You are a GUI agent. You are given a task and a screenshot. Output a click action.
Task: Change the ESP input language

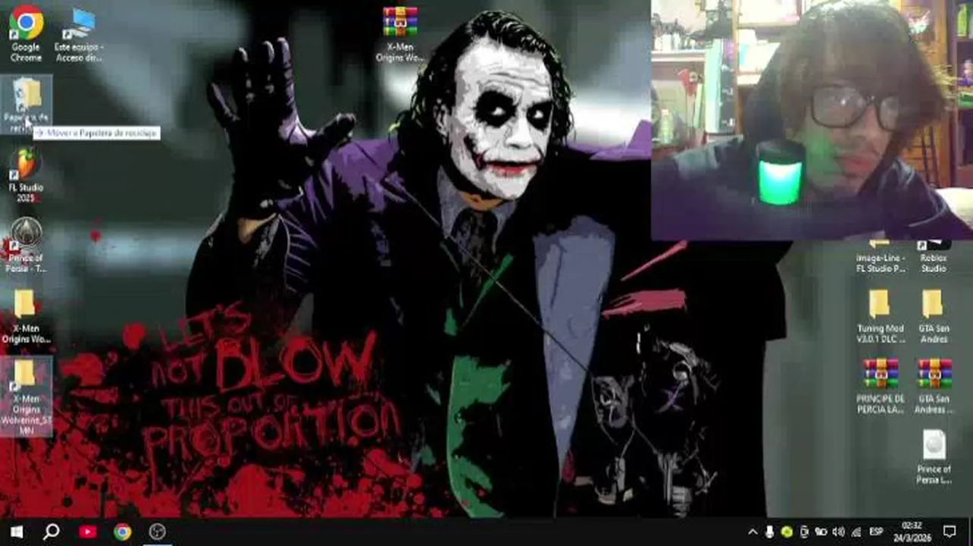[876, 532]
